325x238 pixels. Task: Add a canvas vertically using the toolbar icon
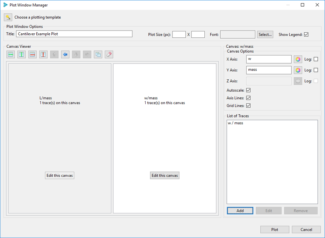pos(21,54)
